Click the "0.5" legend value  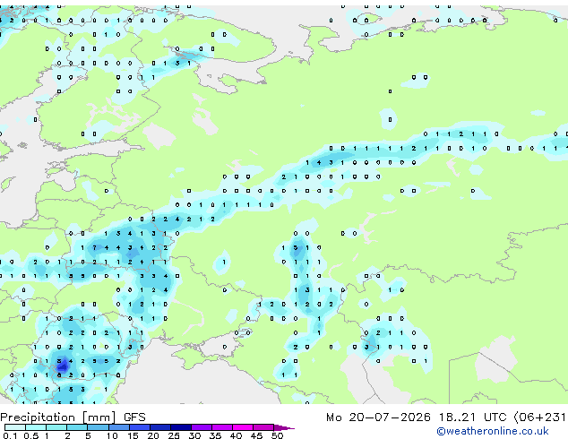(30, 435)
